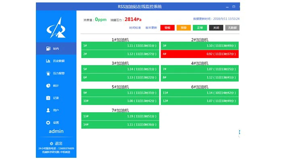Select nozzle row 12# with 11日10时49分

tap(200, 101)
